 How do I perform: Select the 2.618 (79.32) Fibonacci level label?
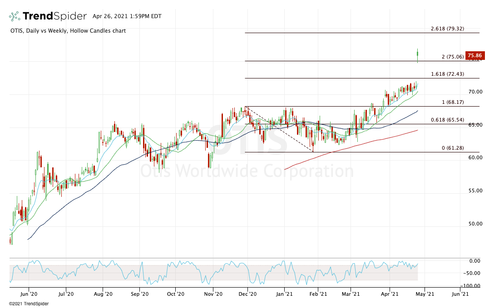coord(447,29)
